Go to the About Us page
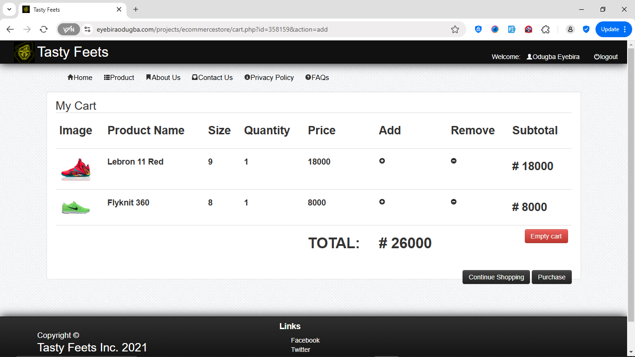Viewport: 635px width, 357px height. (x=163, y=78)
